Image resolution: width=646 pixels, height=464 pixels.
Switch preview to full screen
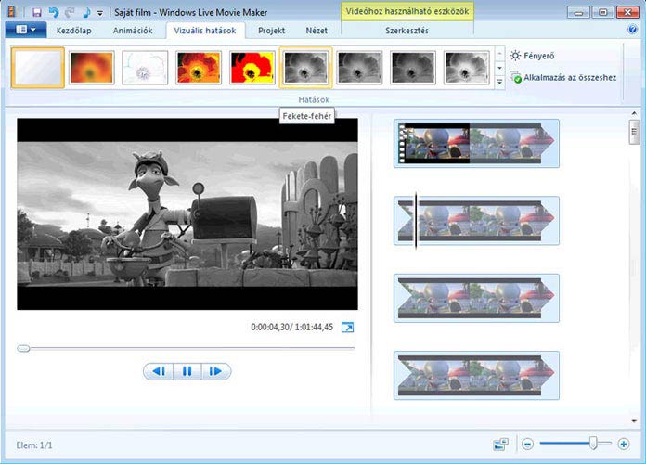tap(347, 328)
